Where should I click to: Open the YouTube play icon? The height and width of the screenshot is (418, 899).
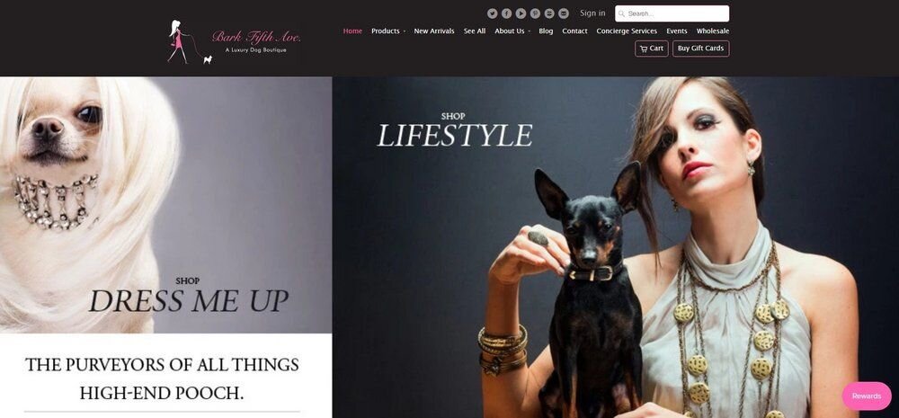click(521, 13)
